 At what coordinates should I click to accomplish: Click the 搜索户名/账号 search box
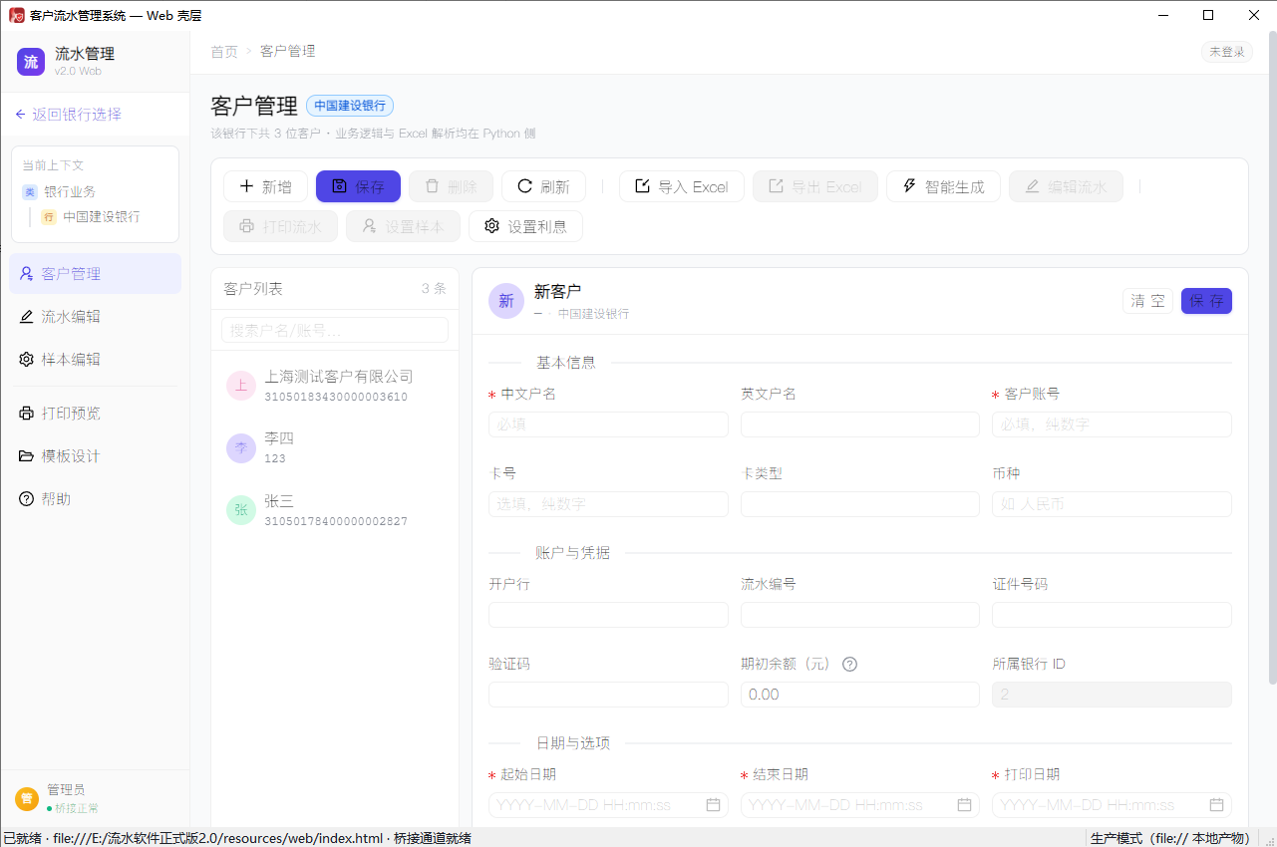click(335, 330)
